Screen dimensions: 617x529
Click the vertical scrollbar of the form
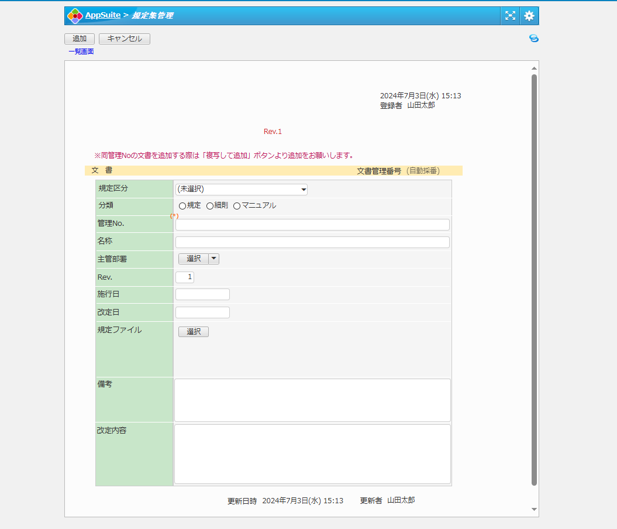point(534,280)
